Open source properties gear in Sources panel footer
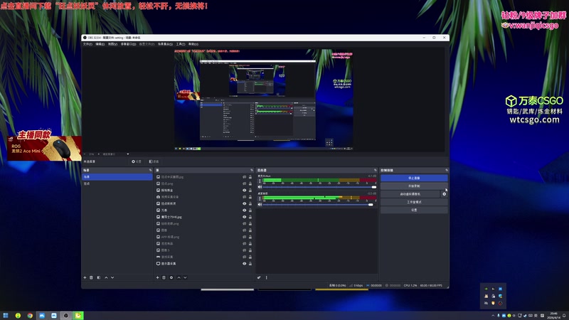The width and height of the screenshot is (569, 320). click(x=171, y=277)
